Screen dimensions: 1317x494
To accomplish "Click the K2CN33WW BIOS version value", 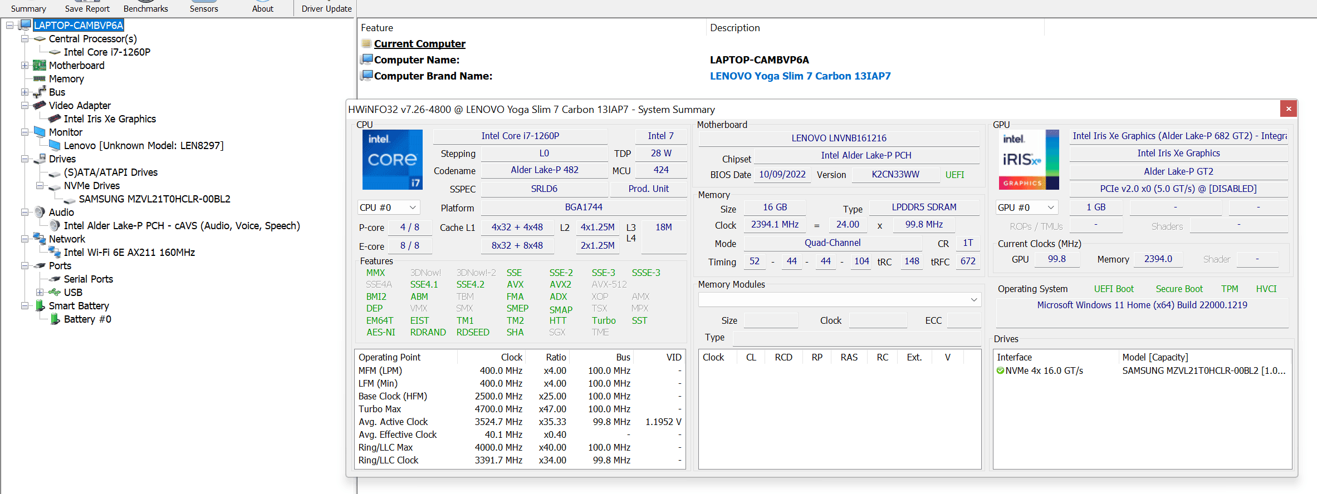I will pyautogui.click(x=895, y=175).
